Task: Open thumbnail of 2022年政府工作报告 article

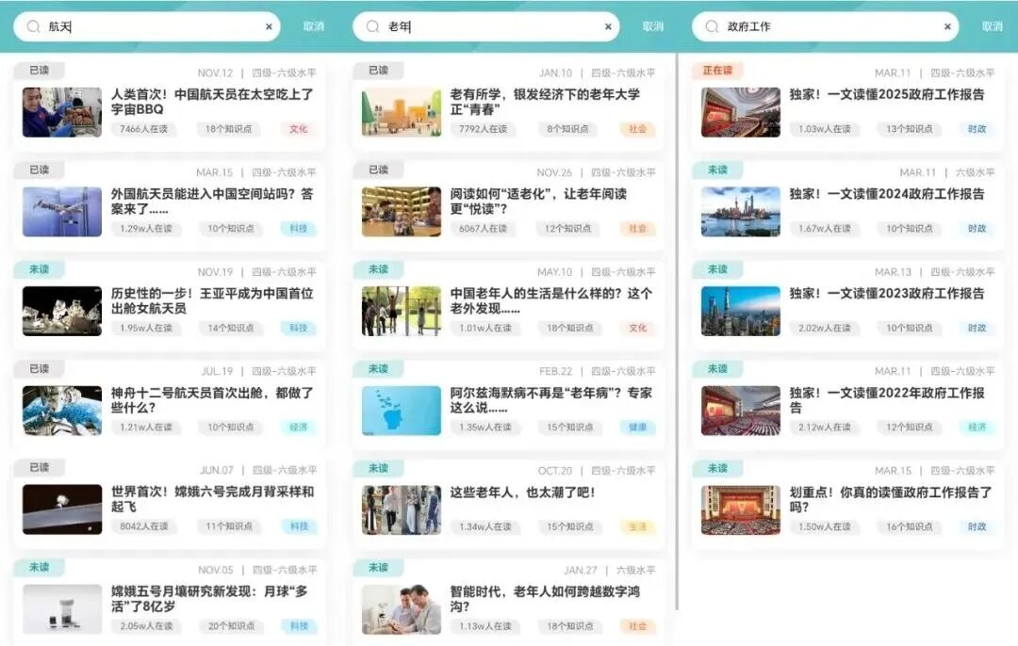Action: point(741,411)
